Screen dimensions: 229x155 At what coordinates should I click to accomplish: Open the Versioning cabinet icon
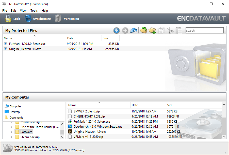(58, 18)
